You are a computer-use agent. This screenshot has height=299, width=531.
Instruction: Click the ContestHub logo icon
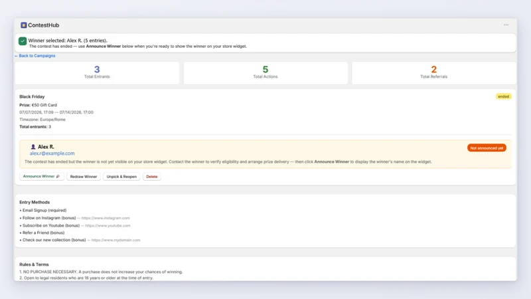click(x=23, y=25)
